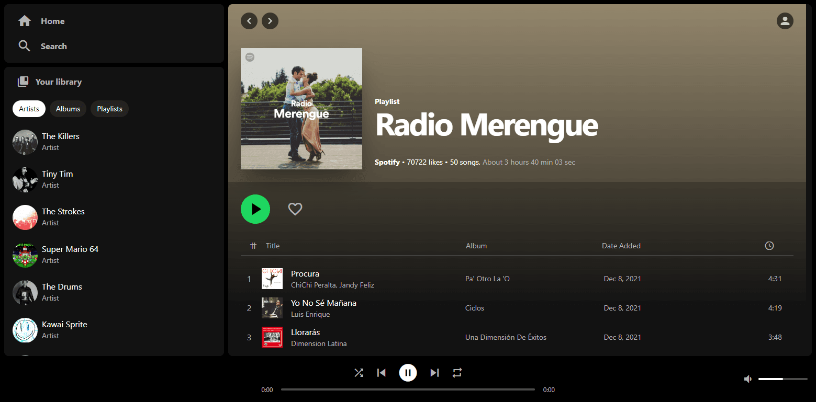
Task: Click the Procura album thumbnail
Action: coord(272,279)
